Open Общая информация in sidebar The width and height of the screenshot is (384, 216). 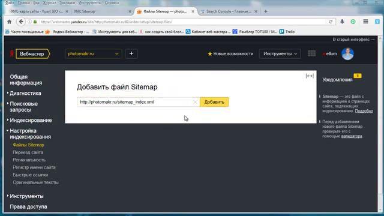coord(26,80)
